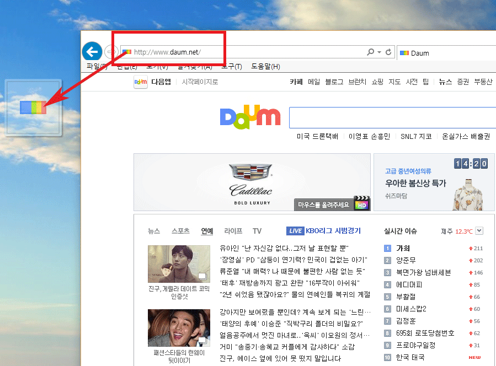Click the Daum favicon in address bar

tap(127, 52)
